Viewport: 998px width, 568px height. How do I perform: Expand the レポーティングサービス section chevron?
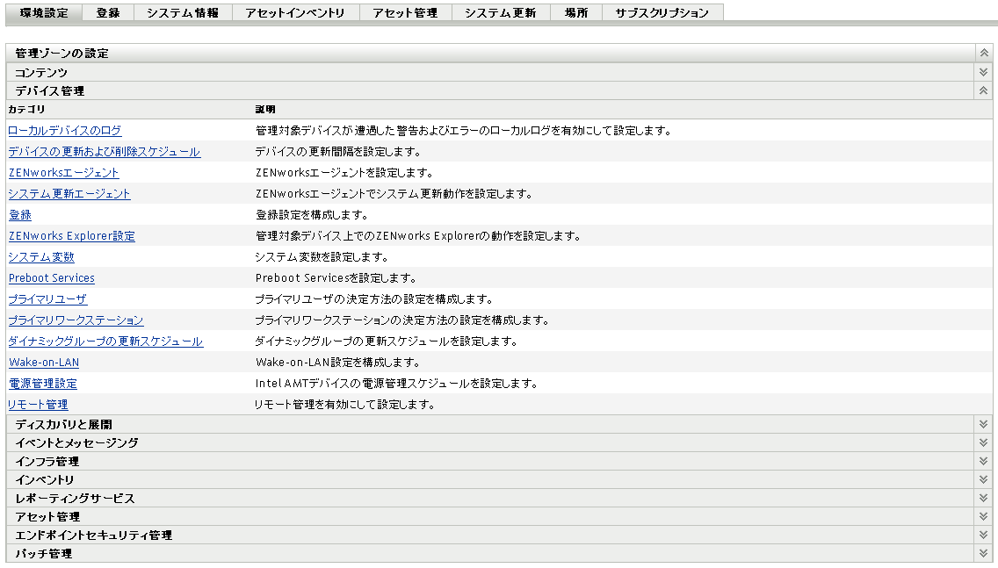[983, 498]
